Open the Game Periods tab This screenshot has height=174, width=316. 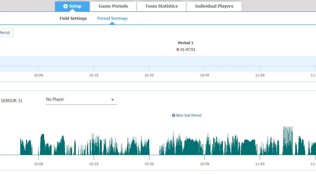coord(113,6)
